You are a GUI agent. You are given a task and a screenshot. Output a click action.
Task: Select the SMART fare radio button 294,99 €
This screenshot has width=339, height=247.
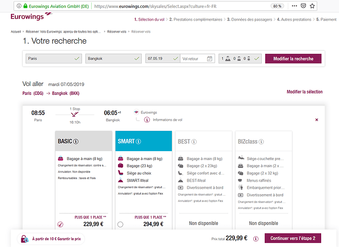click(120, 225)
